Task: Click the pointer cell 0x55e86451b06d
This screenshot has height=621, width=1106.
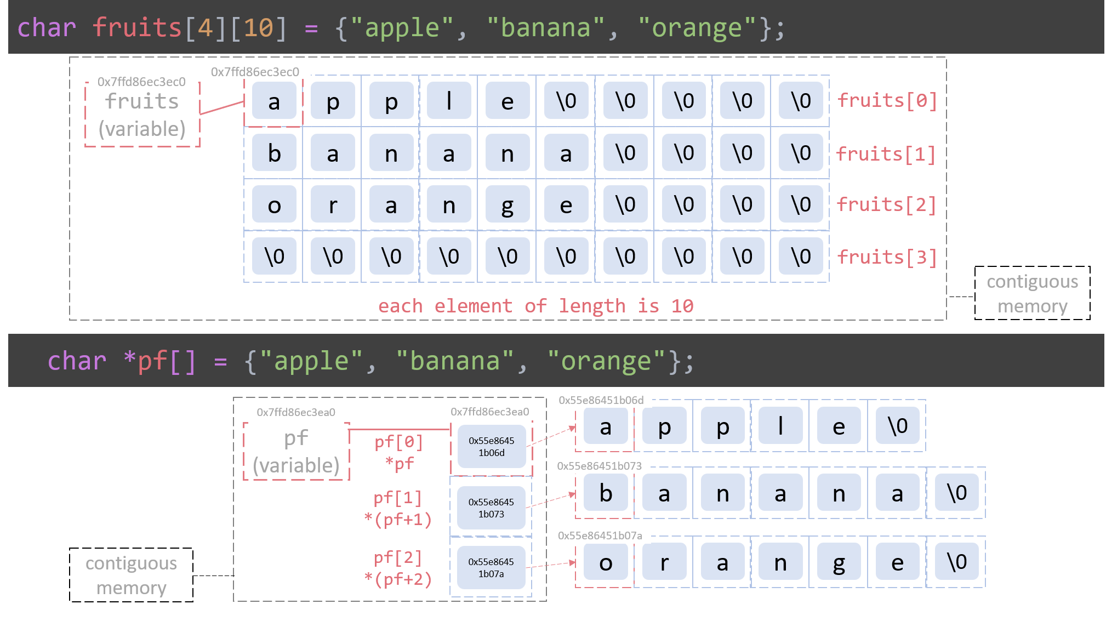Action: [x=491, y=446]
